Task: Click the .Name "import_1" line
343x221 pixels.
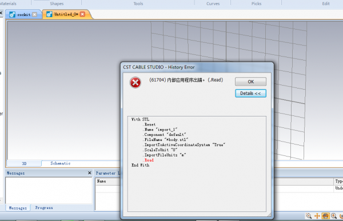Action: tap(159, 130)
